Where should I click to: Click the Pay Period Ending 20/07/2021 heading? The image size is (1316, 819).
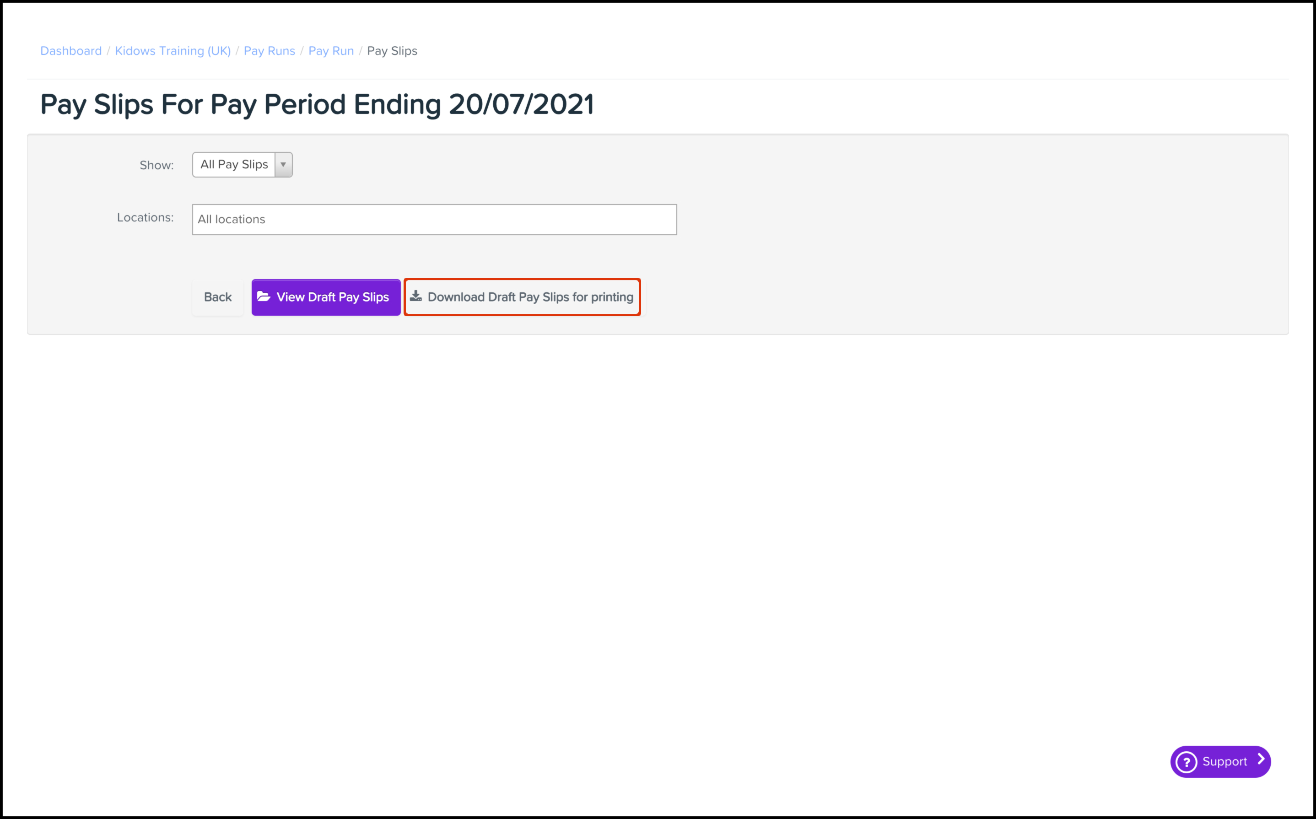click(x=317, y=104)
